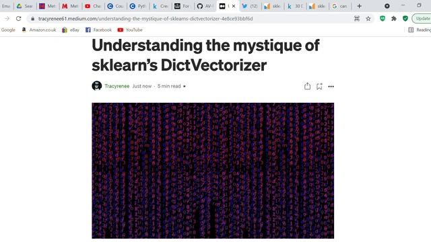This screenshot has width=431, height=242.
Task: Switch to the Kaggle 'Cre' tab
Action: (160, 6)
